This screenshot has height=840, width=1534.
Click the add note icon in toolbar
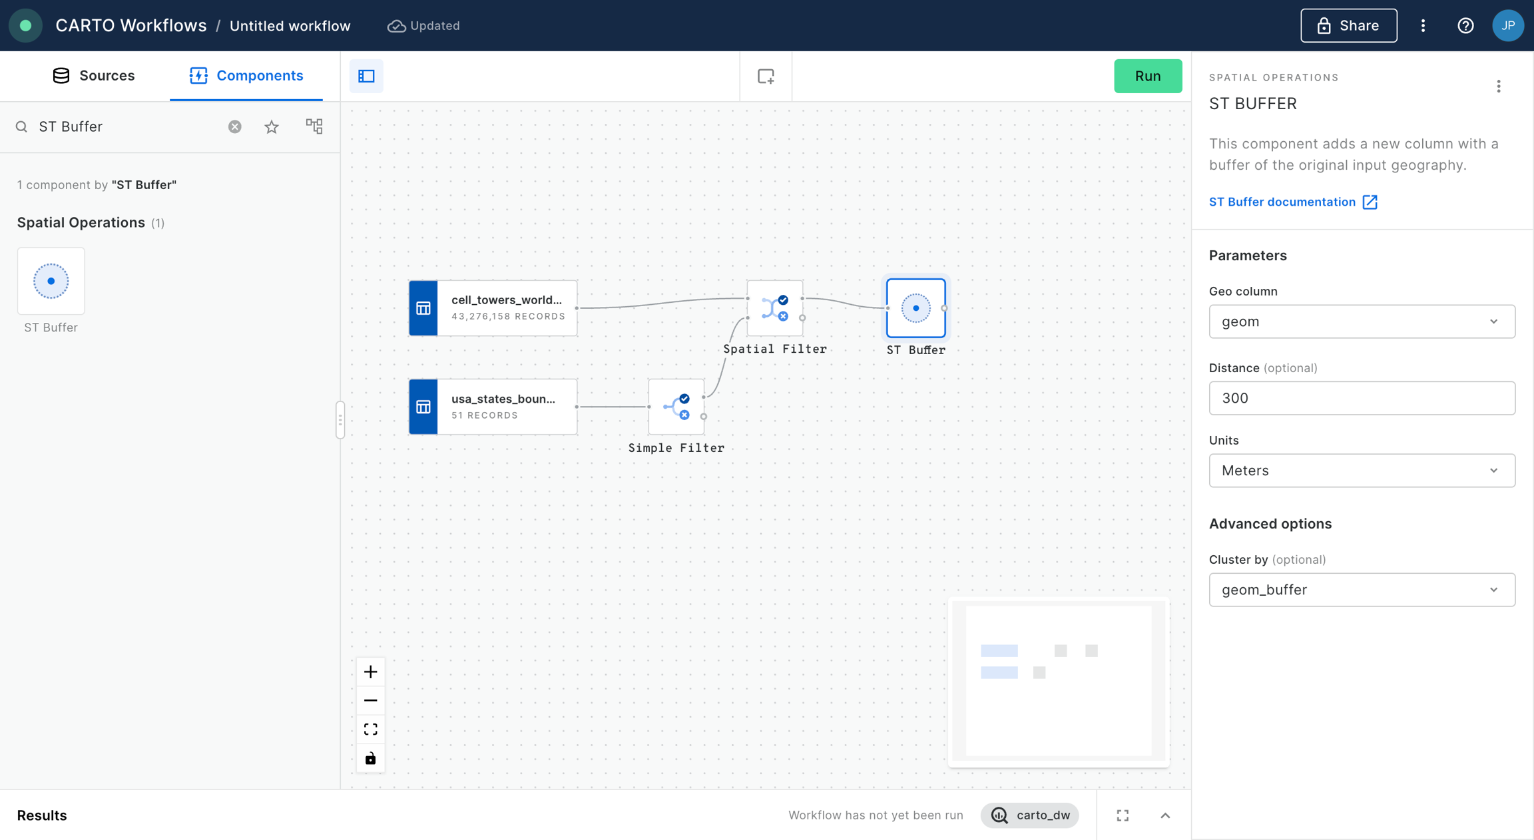(x=766, y=76)
